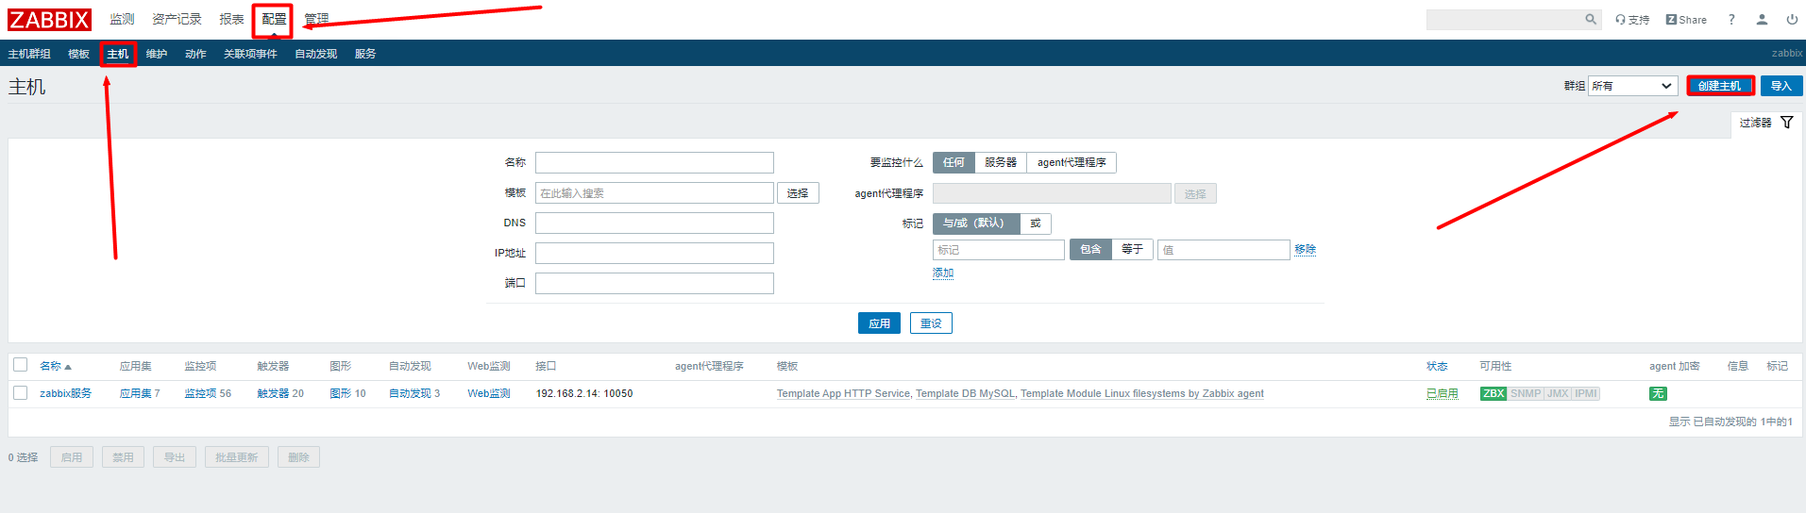The width and height of the screenshot is (1806, 513).
Task: Go to 维护 submenu
Action: 157,54
